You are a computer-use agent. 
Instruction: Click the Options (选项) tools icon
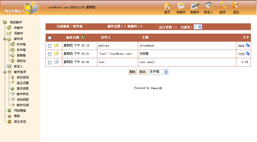point(222,6)
